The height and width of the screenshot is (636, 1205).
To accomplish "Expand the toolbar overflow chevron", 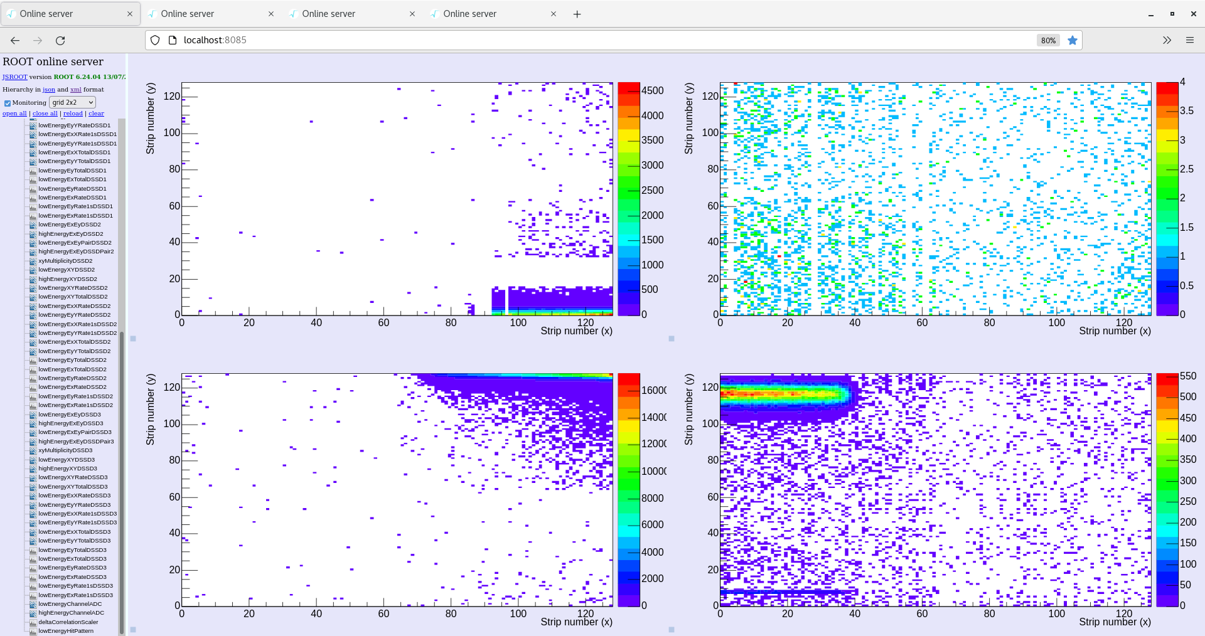I will tap(1166, 40).
